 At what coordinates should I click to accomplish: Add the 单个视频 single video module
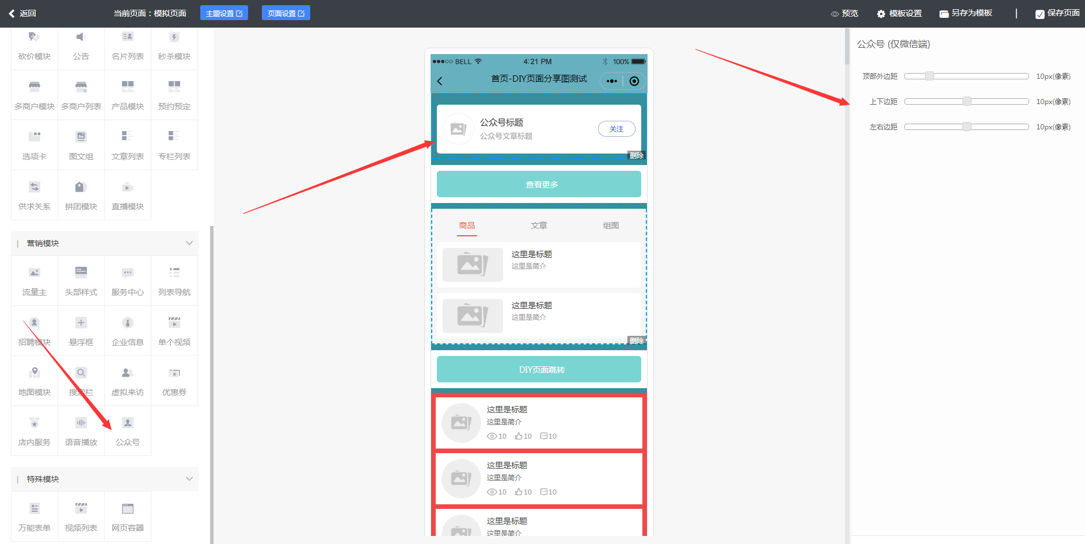(174, 331)
